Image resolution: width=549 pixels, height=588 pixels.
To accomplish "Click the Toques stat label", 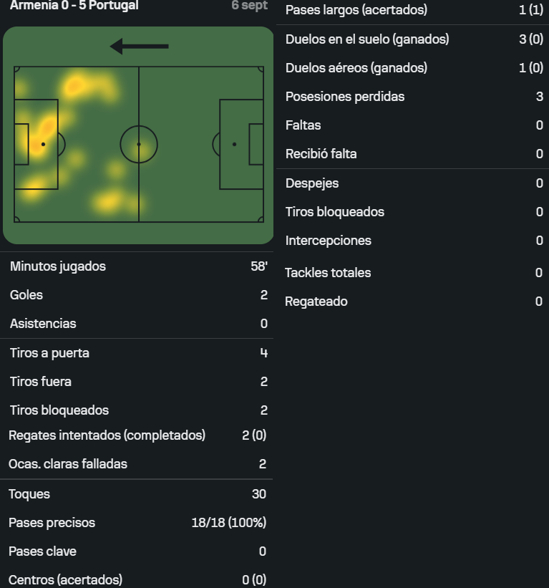I will [x=29, y=494].
